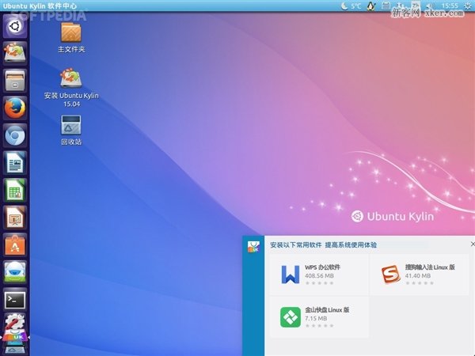Open the Ubuntu Dash launcher button
475x356 pixels.
[14, 25]
